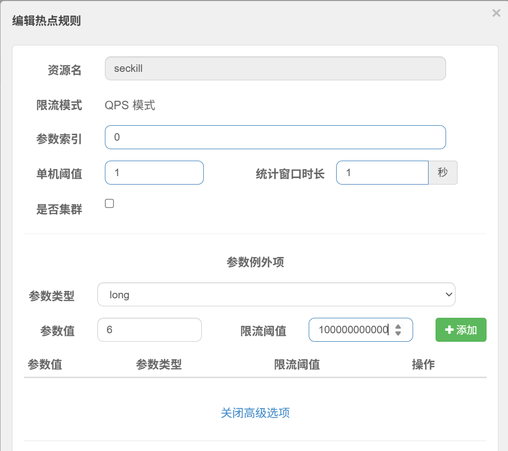Viewport: 508px width, 451px height.
Task: Focus the 限流阈值 number input in 参数例外项
Action: (352, 330)
